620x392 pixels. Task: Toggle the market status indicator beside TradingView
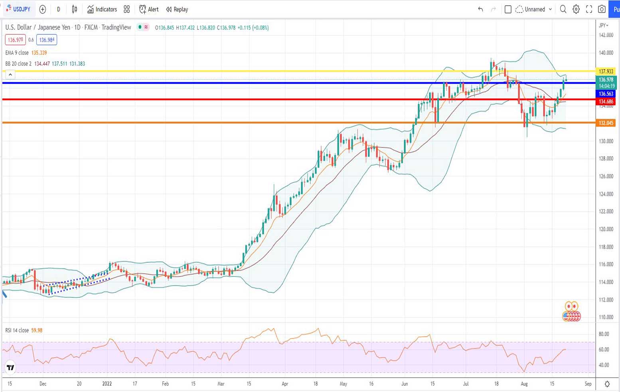tap(140, 27)
